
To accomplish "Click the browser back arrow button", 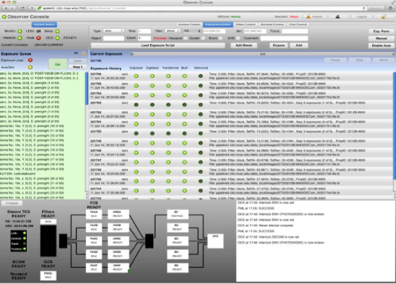I will click(6, 8).
